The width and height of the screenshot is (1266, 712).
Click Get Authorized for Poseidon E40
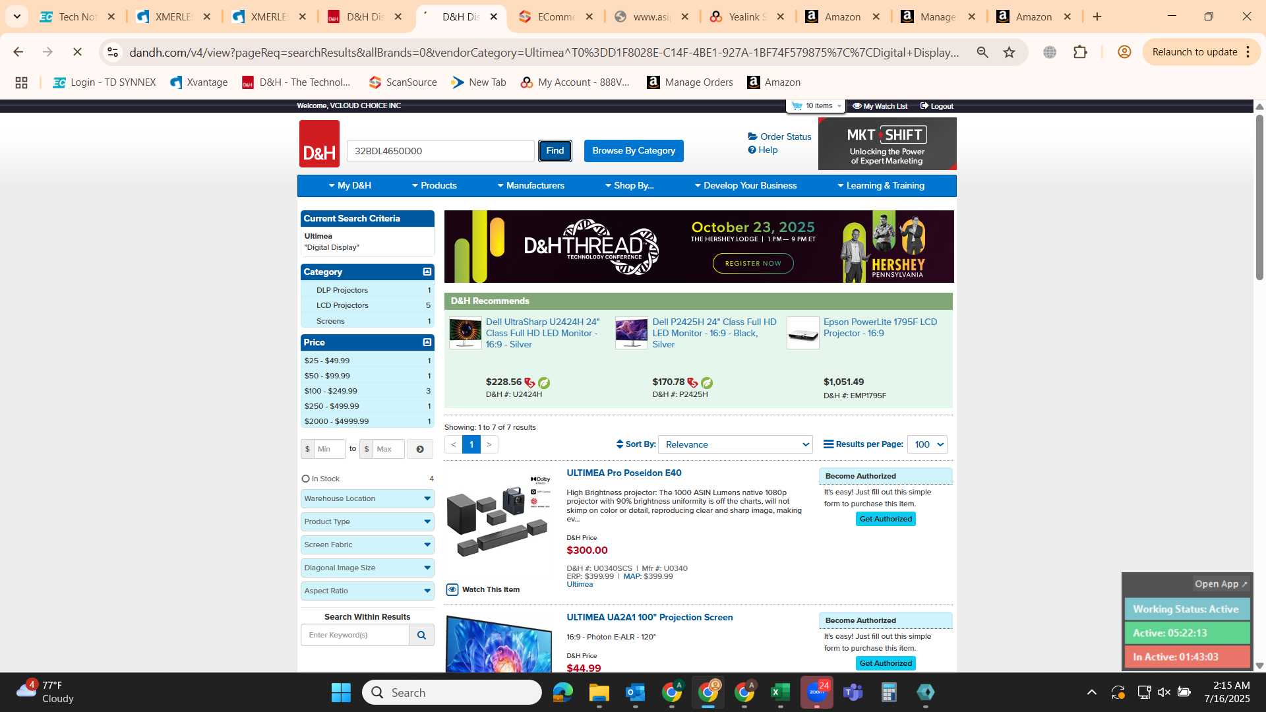886,519
